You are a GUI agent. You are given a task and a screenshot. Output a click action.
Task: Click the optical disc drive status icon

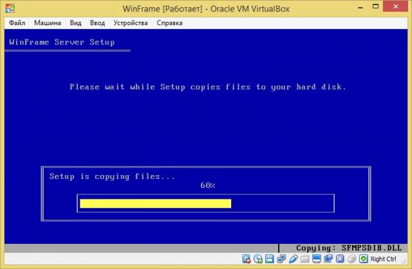(x=258, y=259)
